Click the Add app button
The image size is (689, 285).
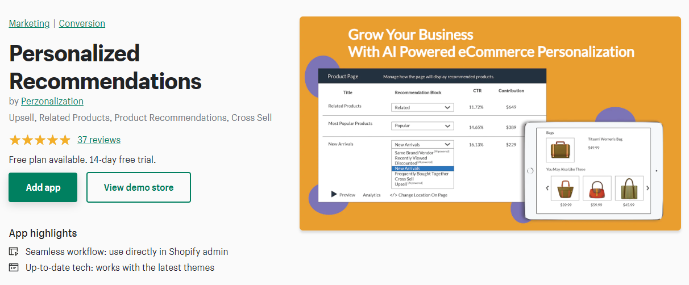pos(43,187)
